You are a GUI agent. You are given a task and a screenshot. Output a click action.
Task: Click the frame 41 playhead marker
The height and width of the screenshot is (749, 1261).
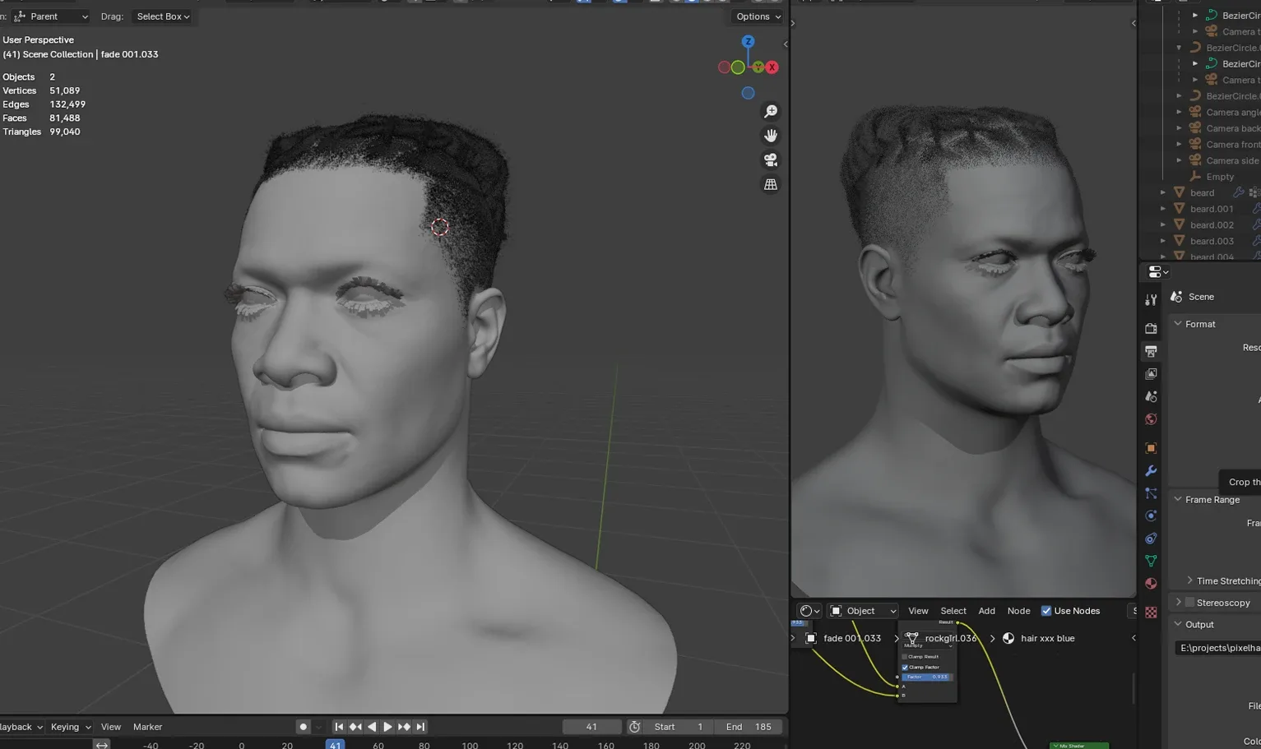335,745
